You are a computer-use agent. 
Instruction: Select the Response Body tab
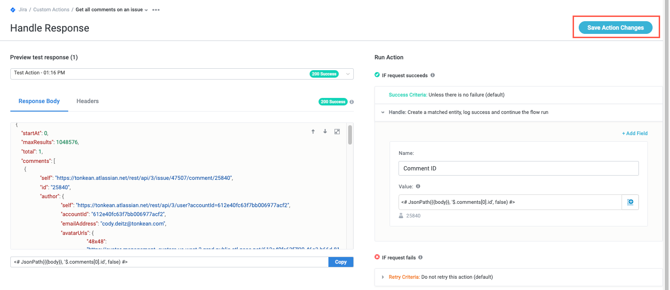pos(39,101)
